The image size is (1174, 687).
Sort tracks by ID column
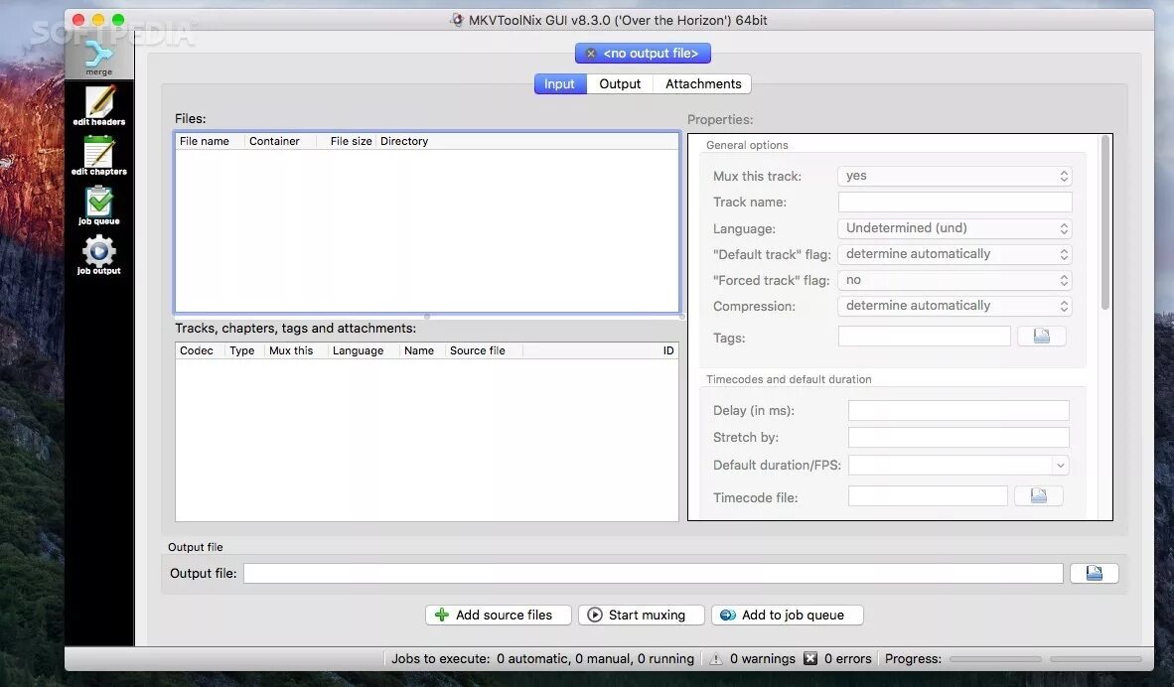point(600,351)
